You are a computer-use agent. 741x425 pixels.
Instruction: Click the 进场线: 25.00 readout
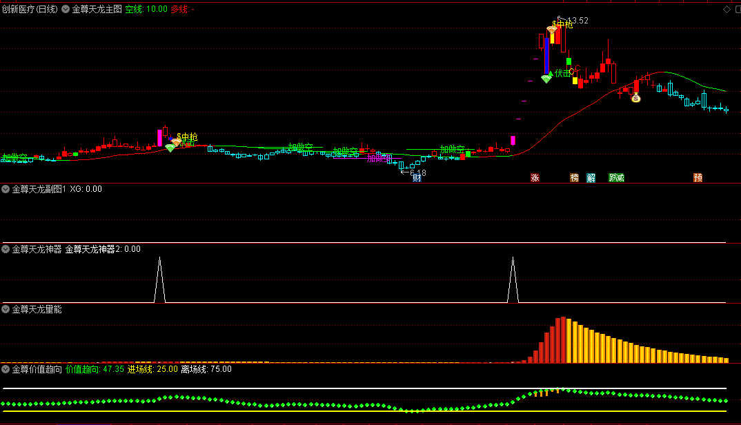pyautogui.click(x=152, y=369)
